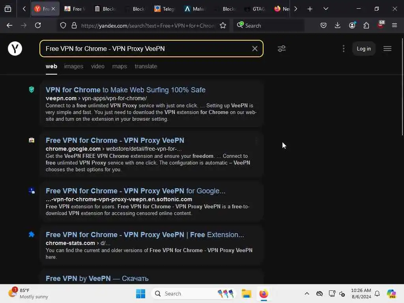This screenshot has width=404, height=303.
Task: Click the page vertical scrollbar
Action: [402, 86]
